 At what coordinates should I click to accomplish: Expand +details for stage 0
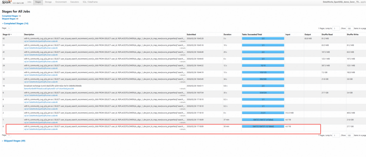click(x=183, y=129)
